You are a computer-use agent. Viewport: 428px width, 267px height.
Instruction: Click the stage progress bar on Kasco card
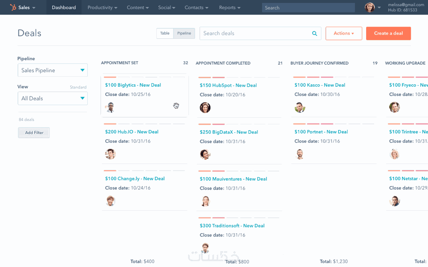334,77
